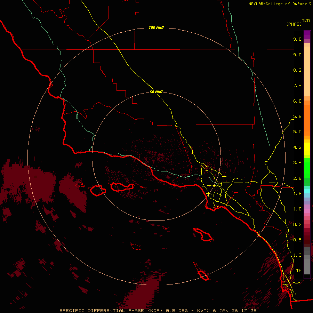Click the 2.6 value on the scale

coord(297,178)
